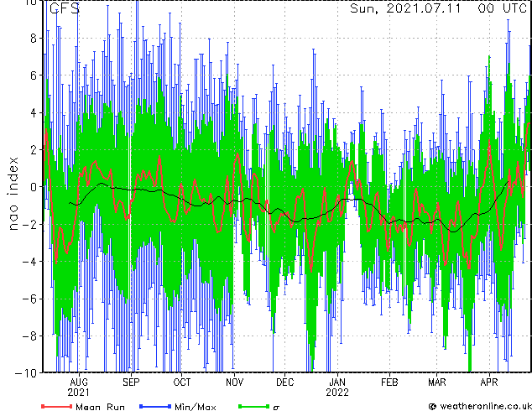The width and height of the screenshot is (532, 411).
Task: Click the JAN 2022 axis label
Action: pyautogui.click(x=337, y=388)
